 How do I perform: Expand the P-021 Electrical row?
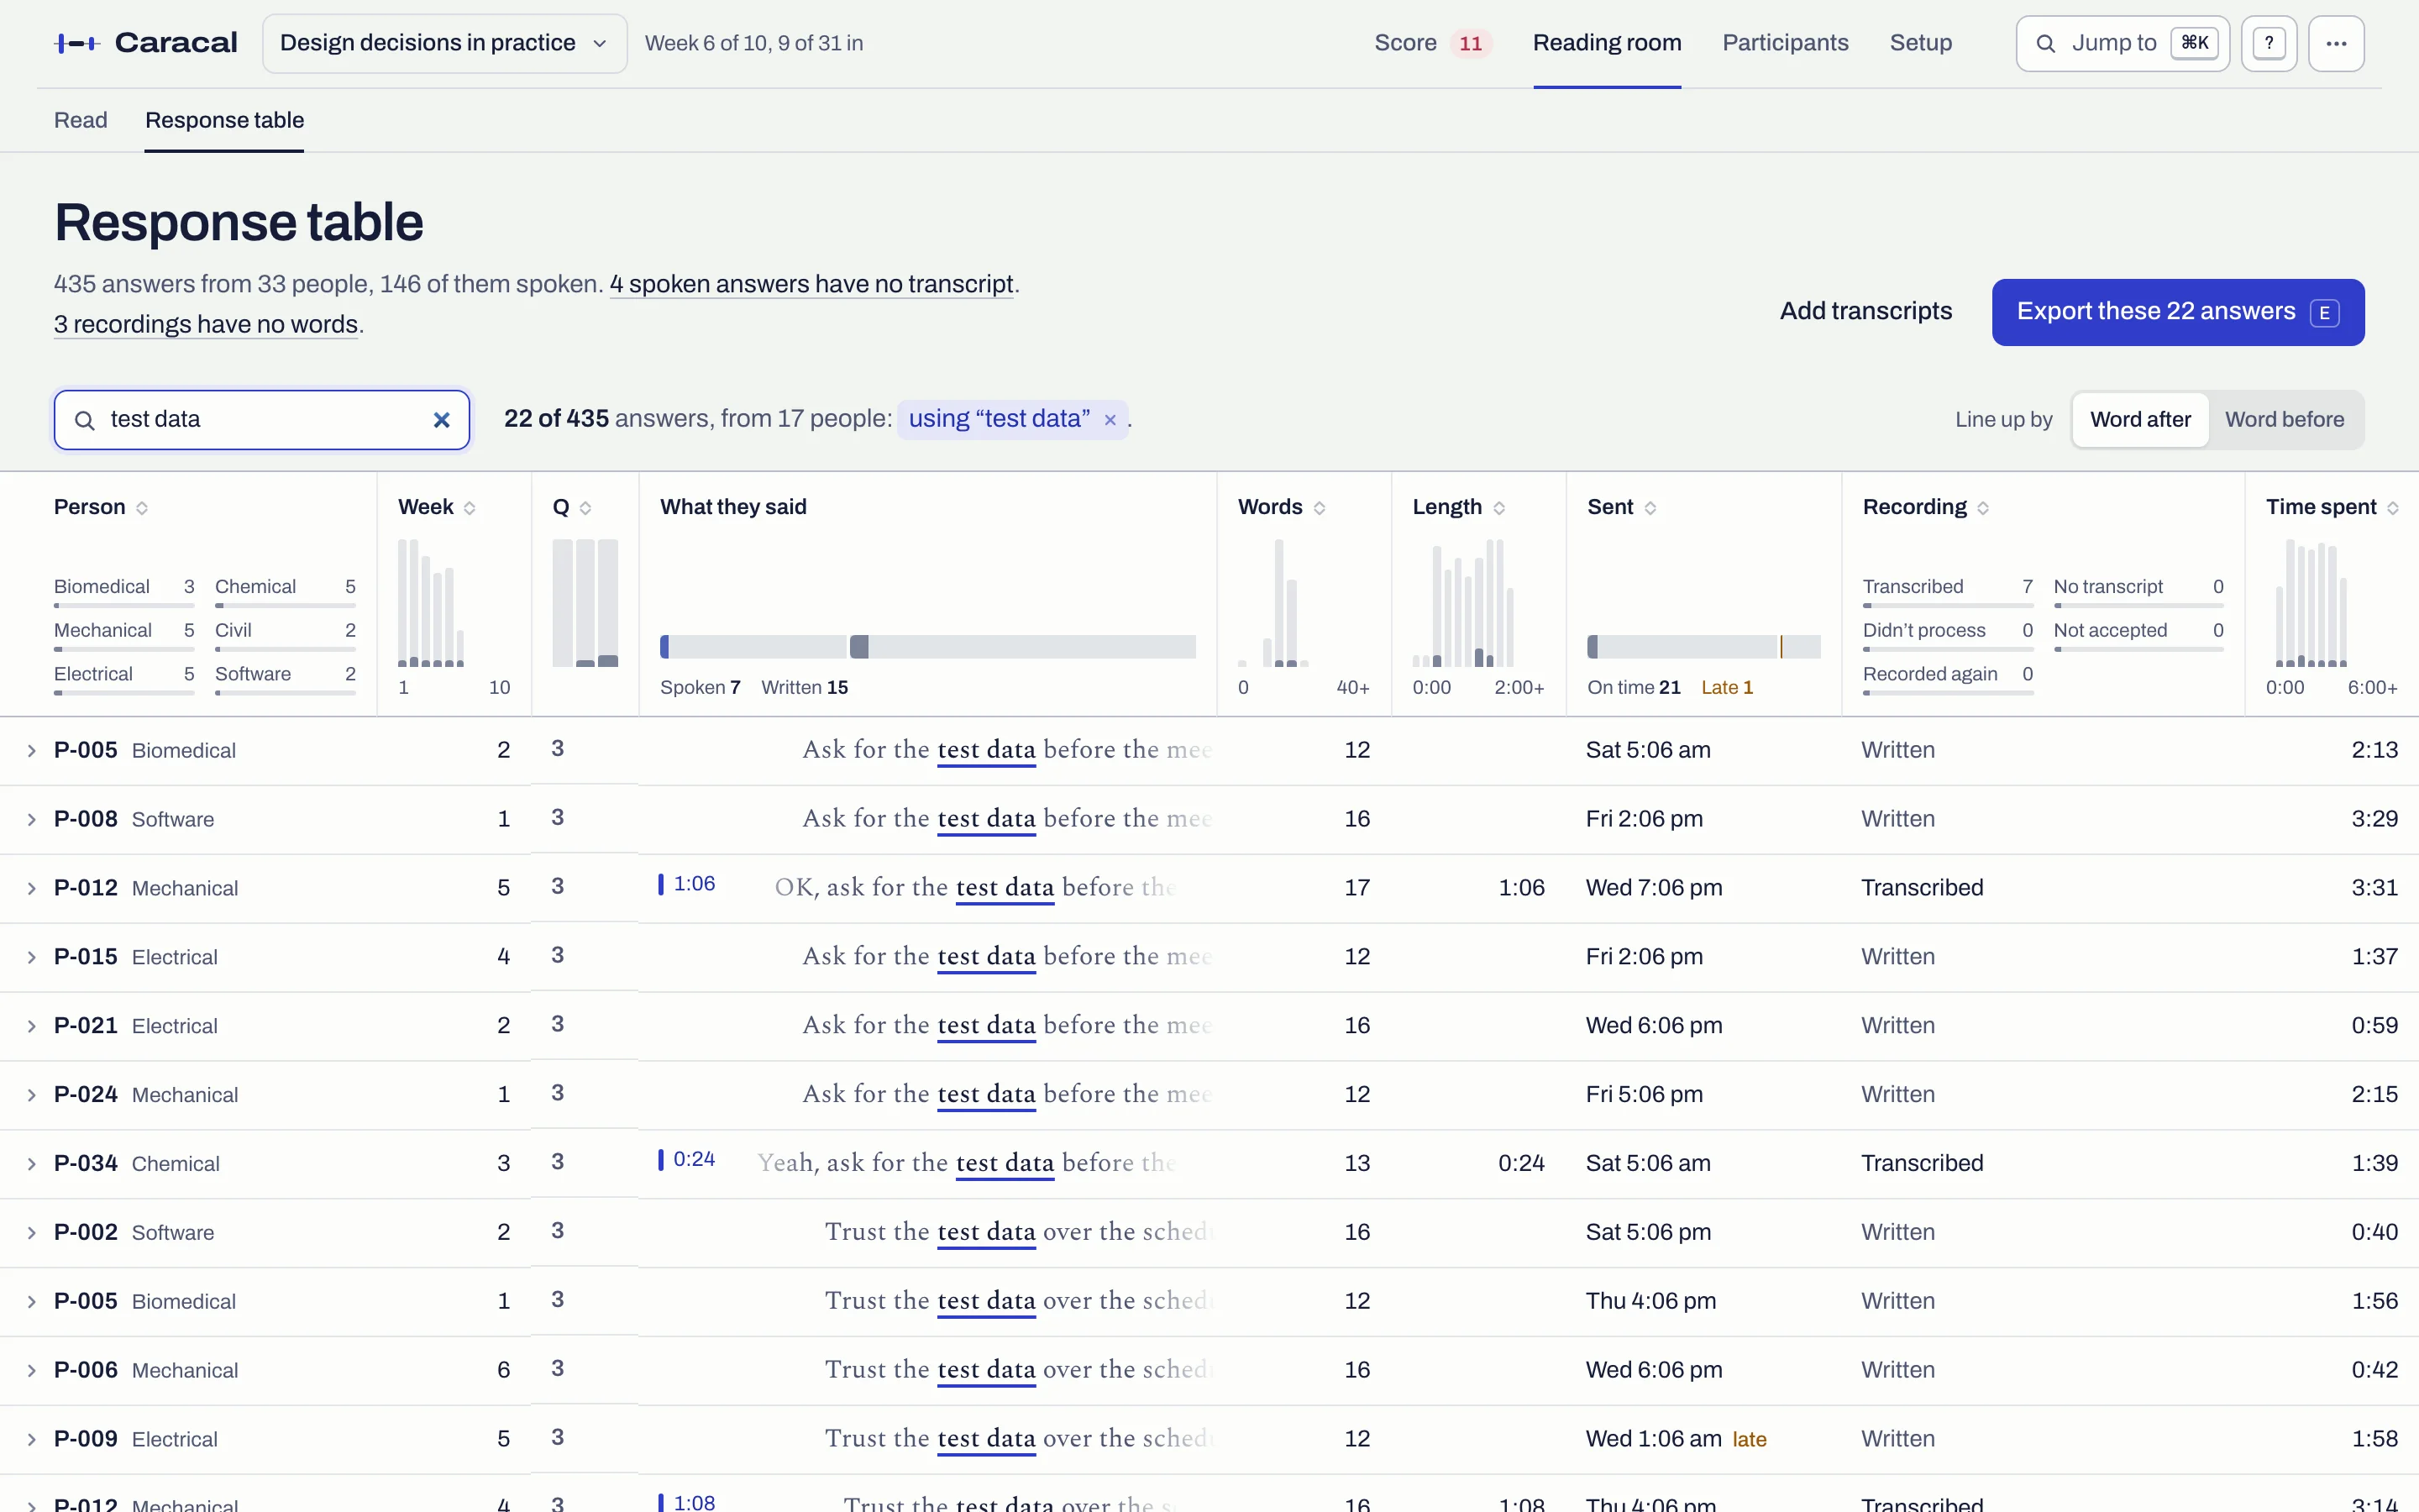coord(32,1027)
